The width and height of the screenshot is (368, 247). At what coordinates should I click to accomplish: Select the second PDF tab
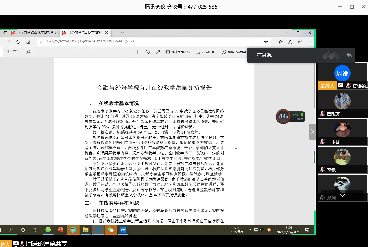pyautogui.click(x=85, y=33)
